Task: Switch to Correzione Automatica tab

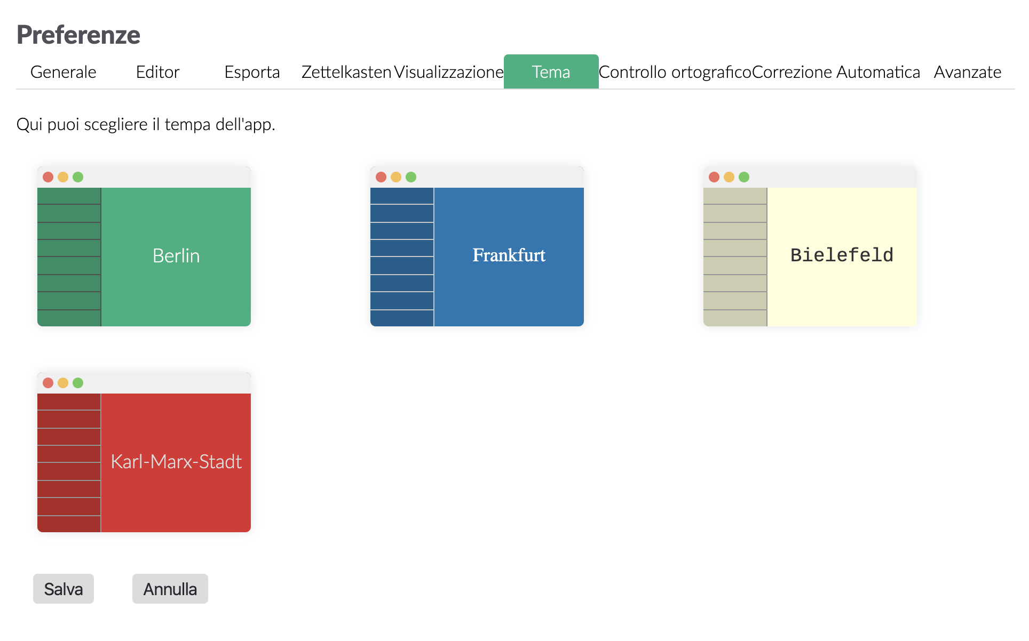Action: tap(836, 72)
